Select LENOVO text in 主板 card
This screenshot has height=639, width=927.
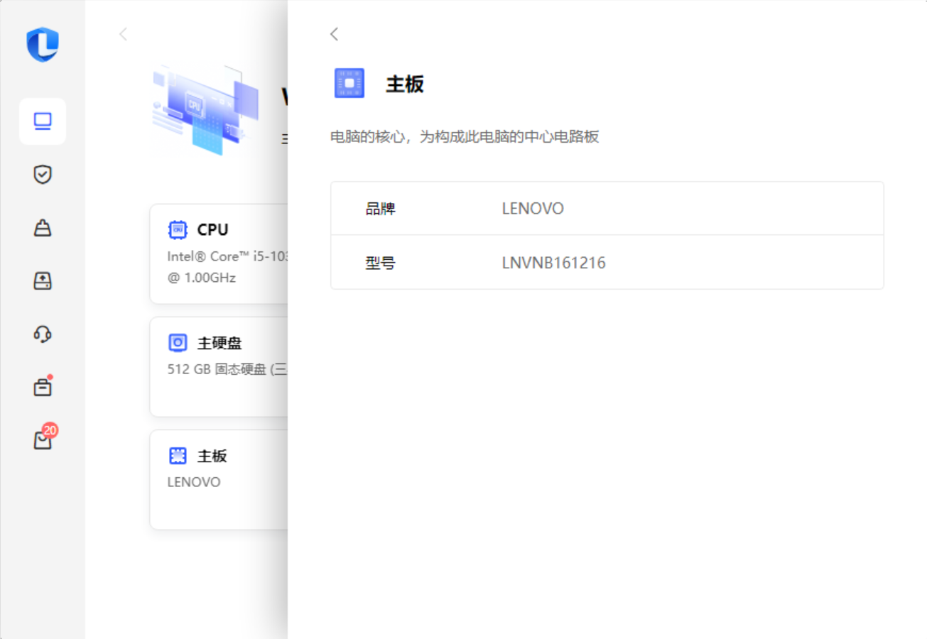point(194,482)
